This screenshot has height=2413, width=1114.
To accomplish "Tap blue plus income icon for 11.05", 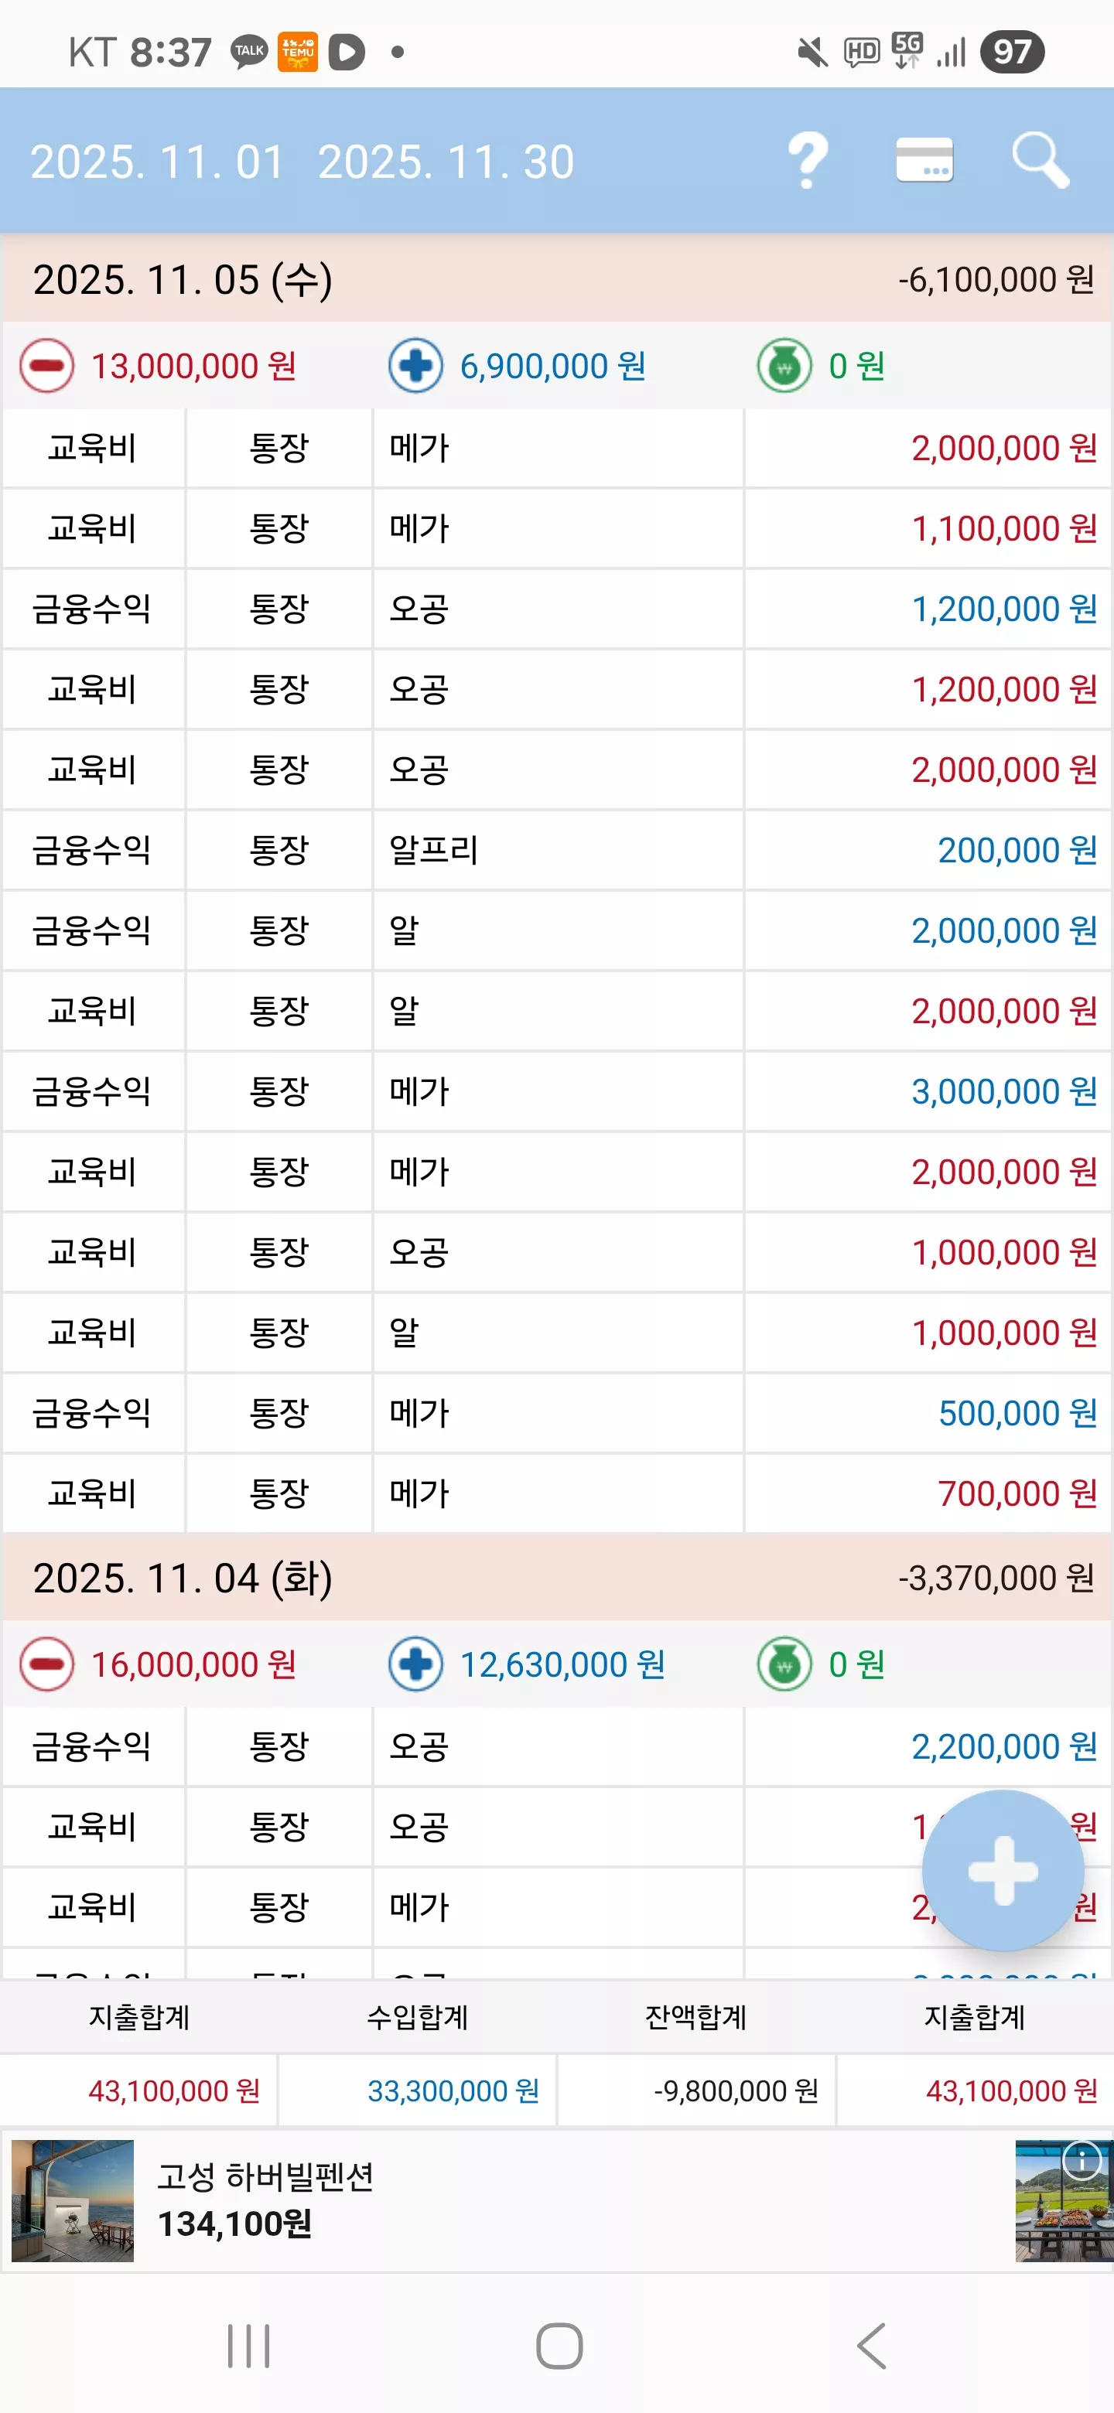I will click(416, 367).
